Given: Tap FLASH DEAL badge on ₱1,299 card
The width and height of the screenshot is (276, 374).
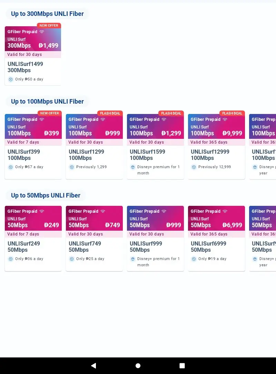Looking at the screenshot, I should [x=171, y=113].
